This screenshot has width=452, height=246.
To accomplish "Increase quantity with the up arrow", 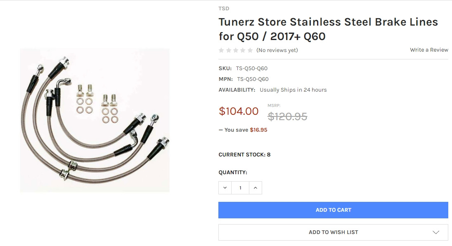I will click(x=255, y=188).
